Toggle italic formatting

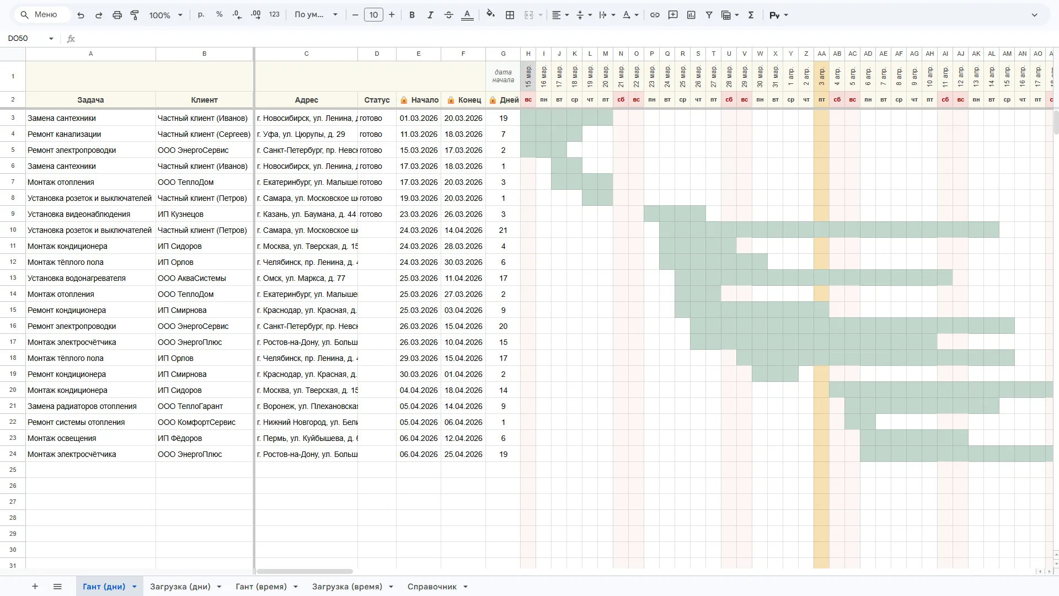click(x=430, y=15)
